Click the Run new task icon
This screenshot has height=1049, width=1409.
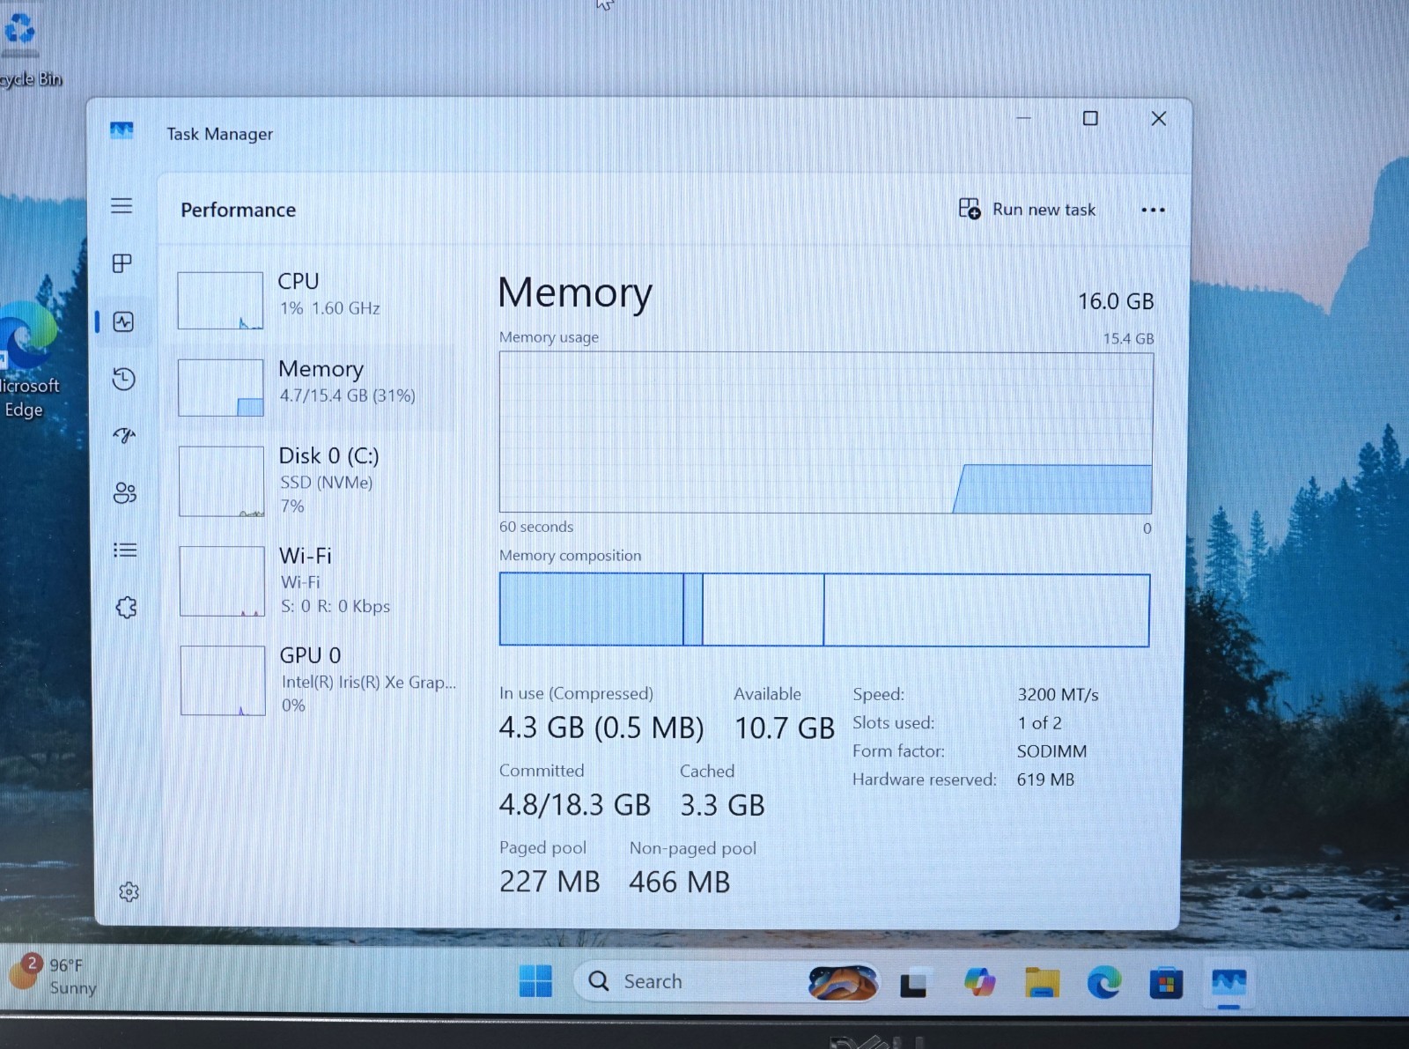point(969,209)
